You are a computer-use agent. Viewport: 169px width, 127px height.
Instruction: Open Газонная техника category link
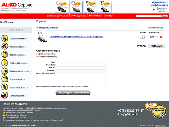coord(17,38)
